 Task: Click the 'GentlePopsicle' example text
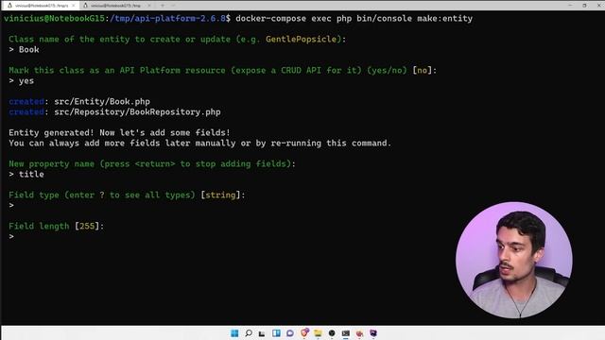point(301,39)
